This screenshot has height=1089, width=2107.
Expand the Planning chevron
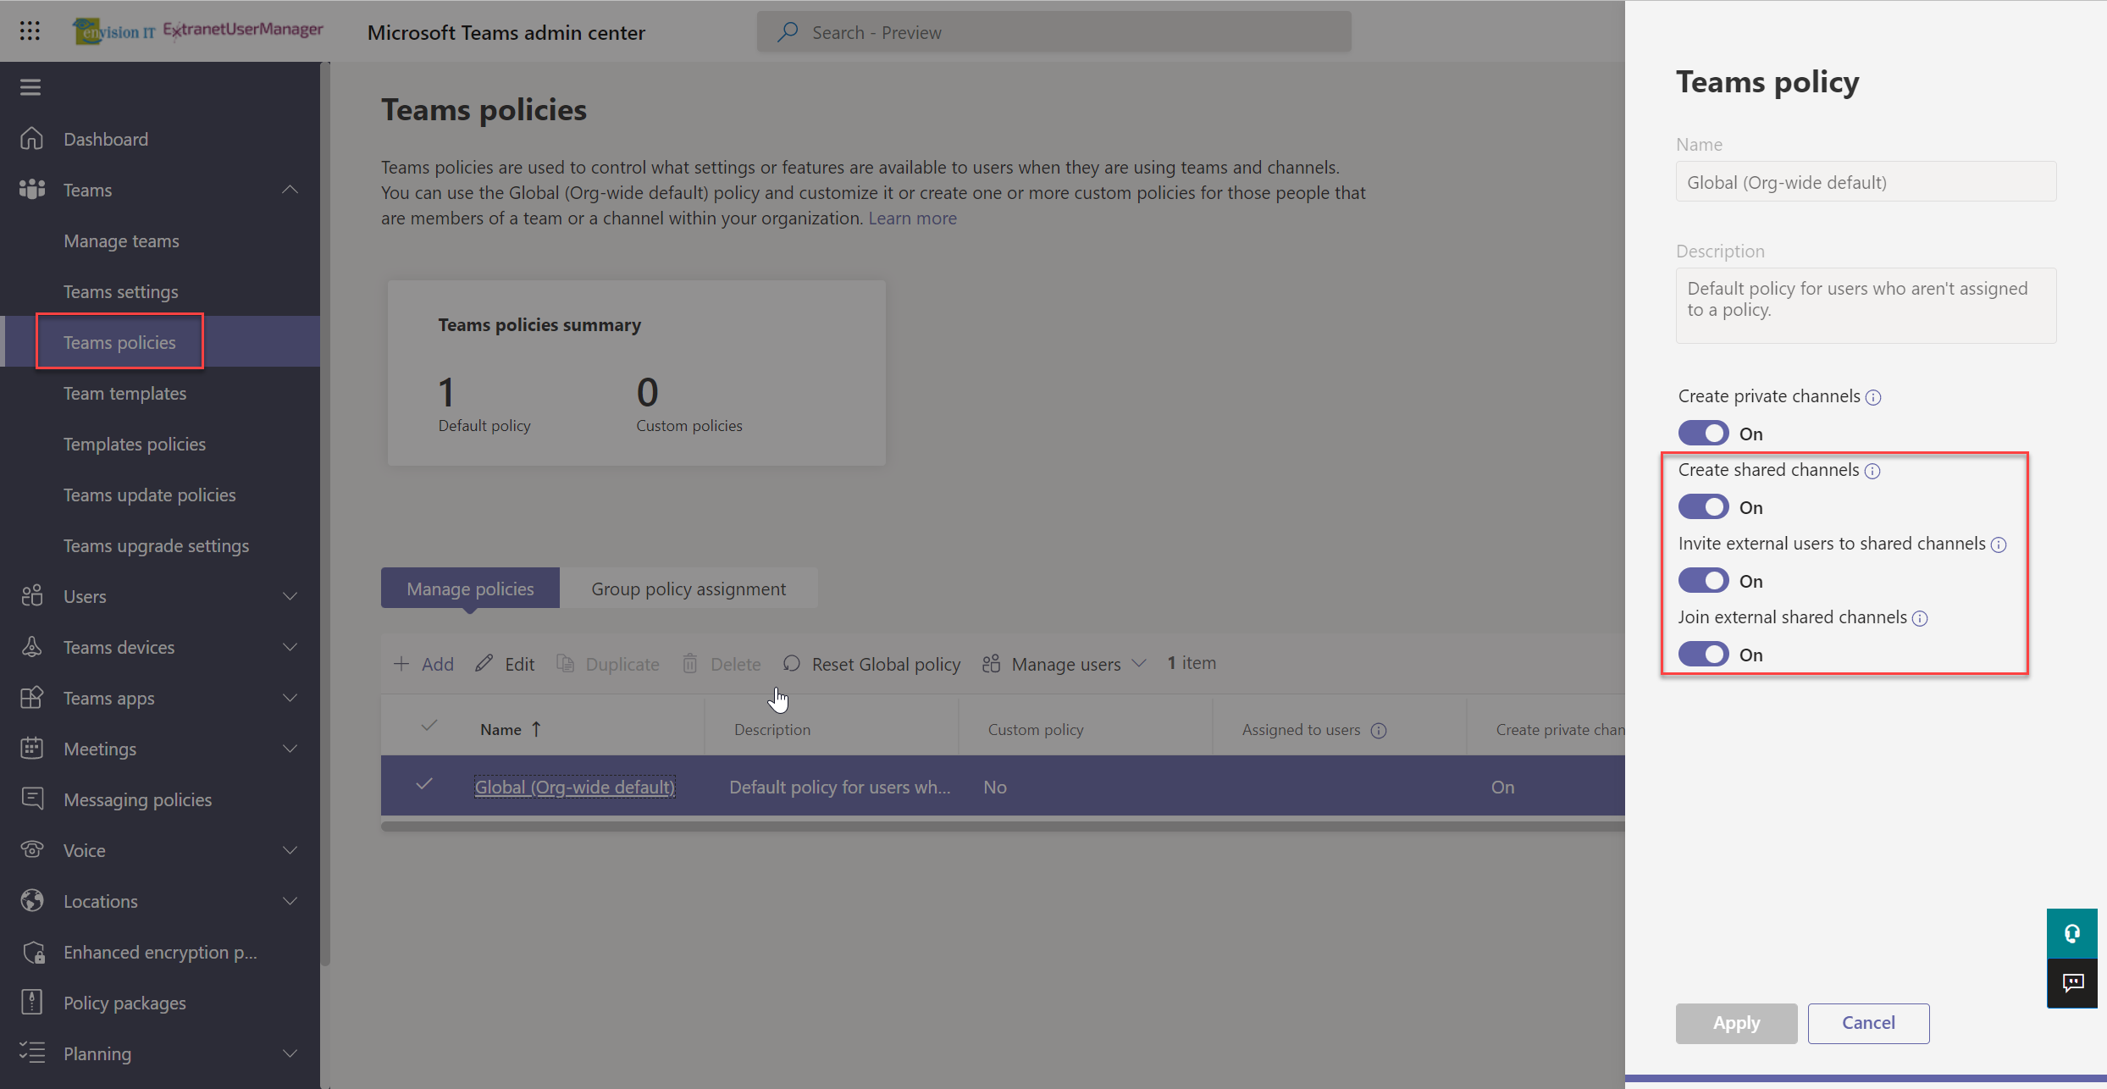[x=290, y=1053]
